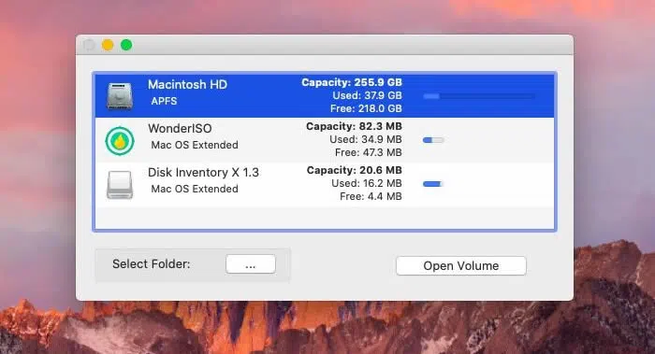Click the Disk Inventory X 1.3 drive icon
The image size is (655, 354).
[x=120, y=184]
